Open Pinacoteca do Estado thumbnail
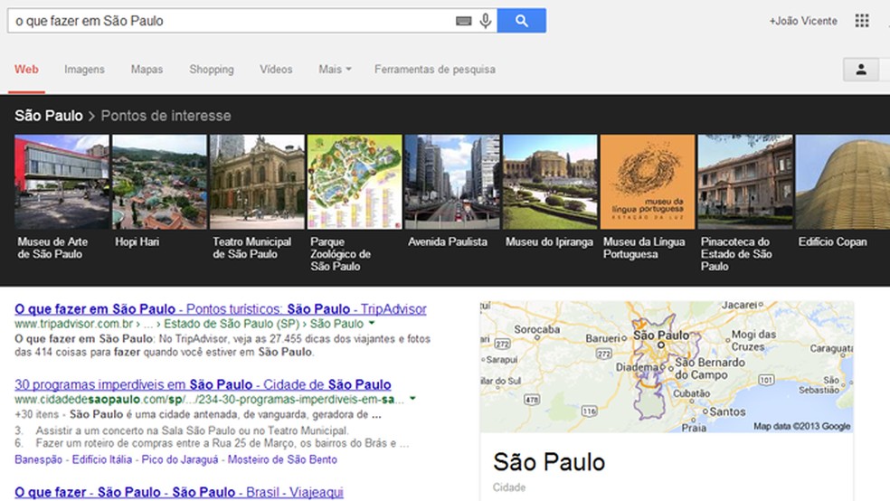The width and height of the screenshot is (890, 501). pyautogui.click(x=745, y=182)
